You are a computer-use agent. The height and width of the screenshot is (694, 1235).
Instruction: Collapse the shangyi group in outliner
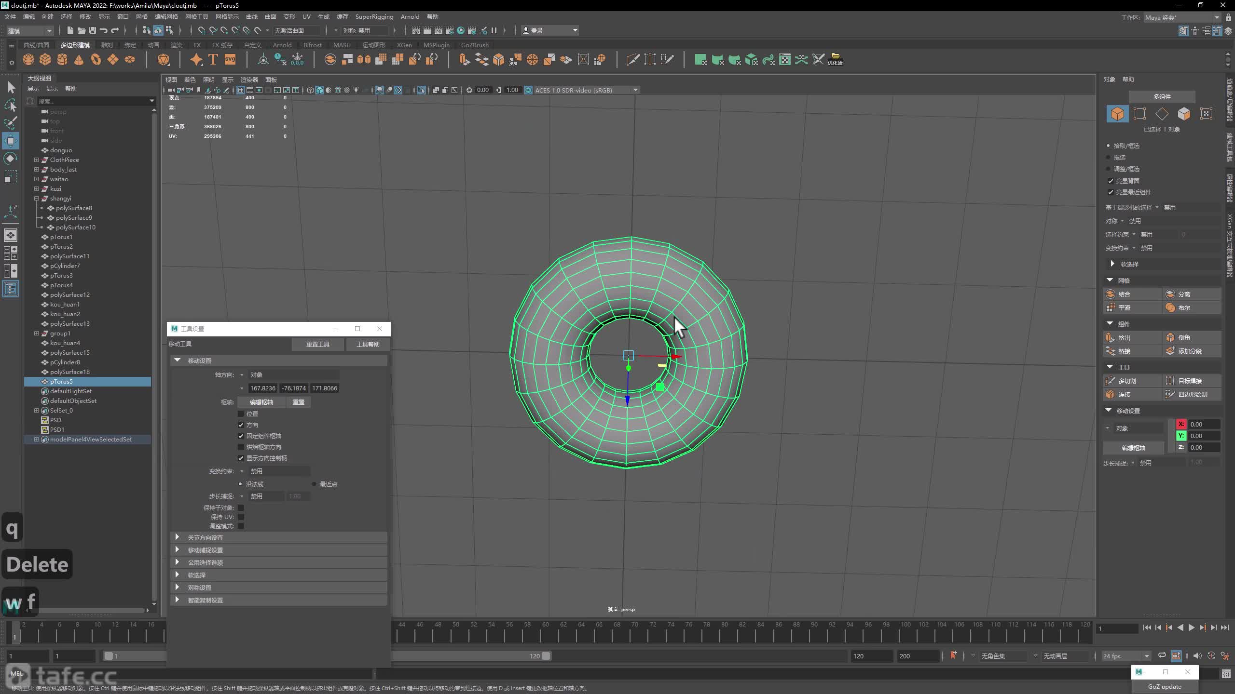(x=36, y=198)
